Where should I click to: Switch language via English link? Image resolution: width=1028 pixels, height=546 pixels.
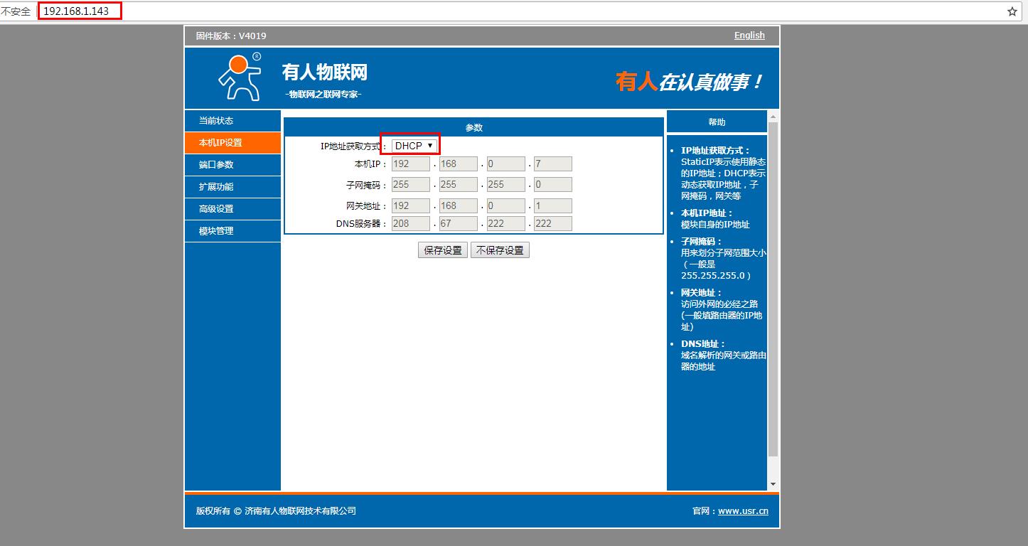tap(749, 36)
